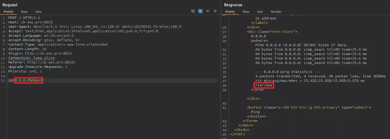Open the Request Hex tab

(38, 12)
